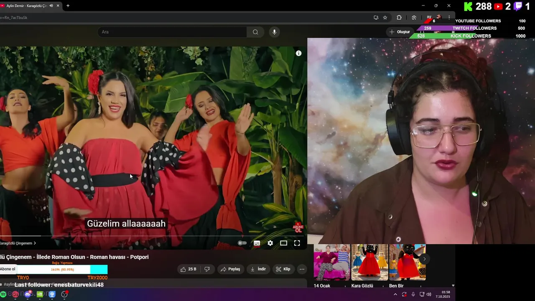Viewport: 535px width, 301px height.
Task: Start voice search with the microphone icon
Action: [274, 32]
